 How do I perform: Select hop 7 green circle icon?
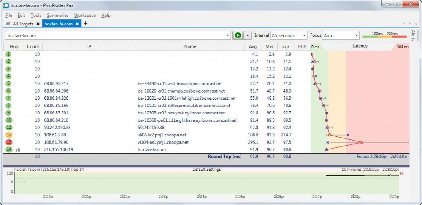8,98
